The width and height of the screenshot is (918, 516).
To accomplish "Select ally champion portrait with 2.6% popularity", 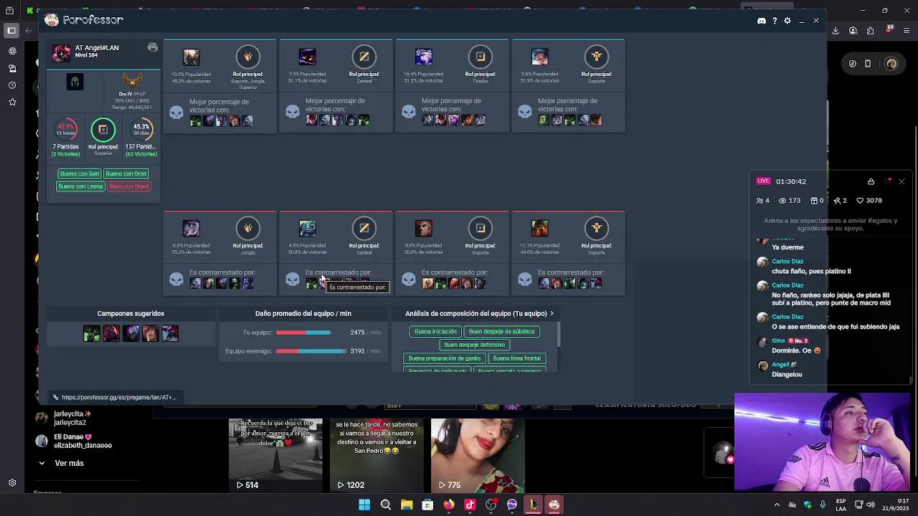I will click(539, 57).
